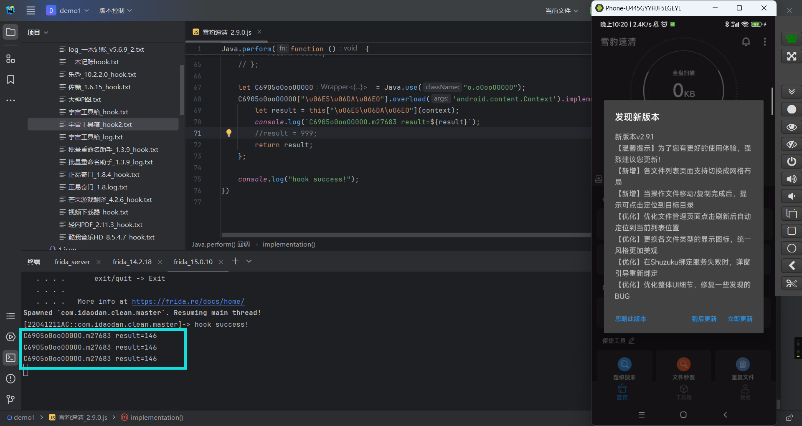The image size is (802, 426).
Task: Open the Git tool window icon
Action: (x=11, y=399)
